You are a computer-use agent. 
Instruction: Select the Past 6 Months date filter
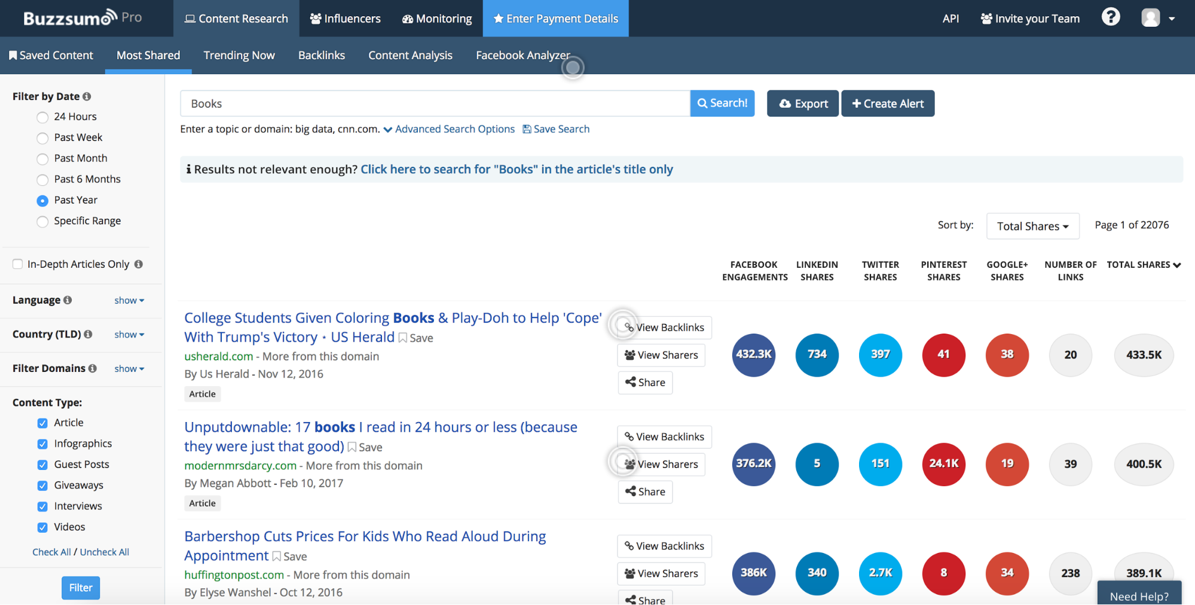42,180
